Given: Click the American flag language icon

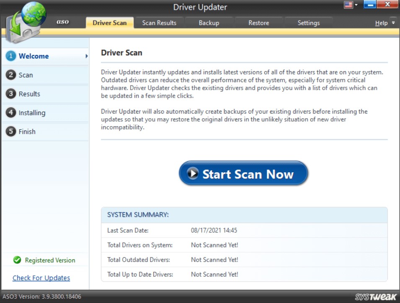Looking at the screenshot, I should click(x=348, y=5).
